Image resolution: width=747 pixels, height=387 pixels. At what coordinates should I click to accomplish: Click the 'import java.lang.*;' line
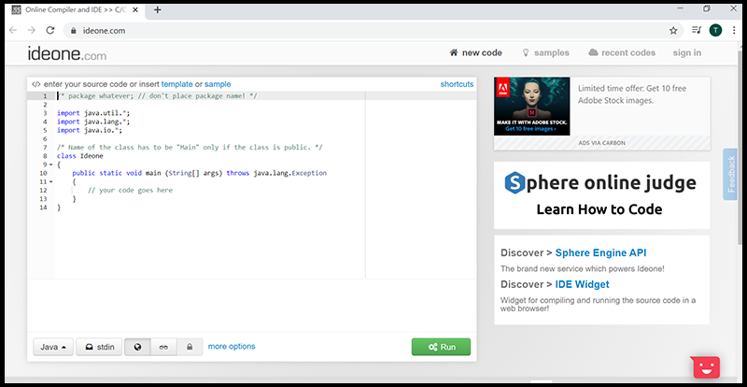[x=93, y=122]
